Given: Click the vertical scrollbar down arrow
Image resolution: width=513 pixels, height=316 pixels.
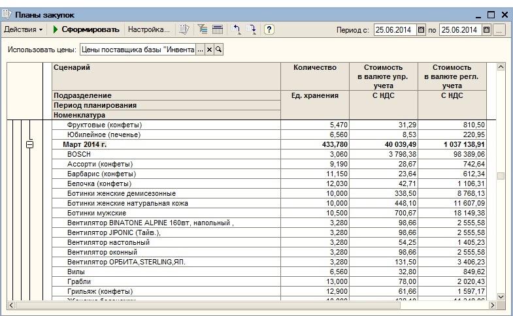Looking at the screenshot, I should click(x=501, y=296).
